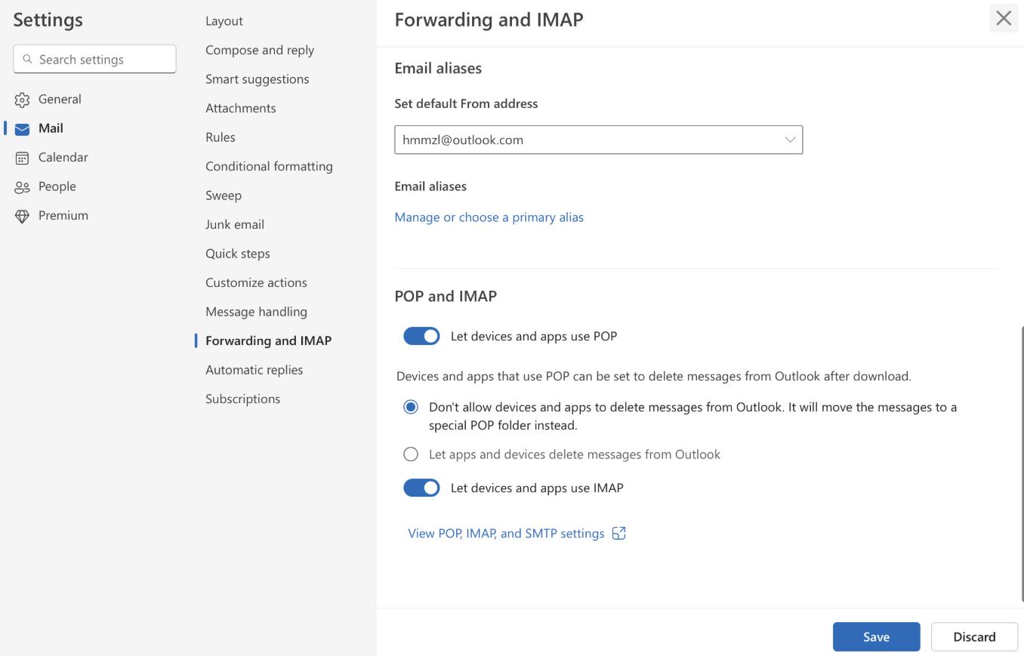The width and height of the screenshot is (1024, 656).
Task: Click the General gear icon
Action: coord(22,100)
